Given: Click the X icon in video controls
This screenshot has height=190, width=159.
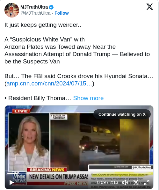Looking at the screenshot, I should click(x=136, y=182).
